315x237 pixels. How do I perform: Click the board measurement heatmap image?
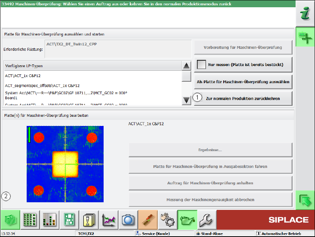point(65,164)
